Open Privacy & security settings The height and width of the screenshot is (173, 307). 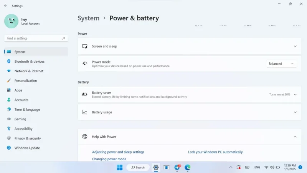coord(36,138)
